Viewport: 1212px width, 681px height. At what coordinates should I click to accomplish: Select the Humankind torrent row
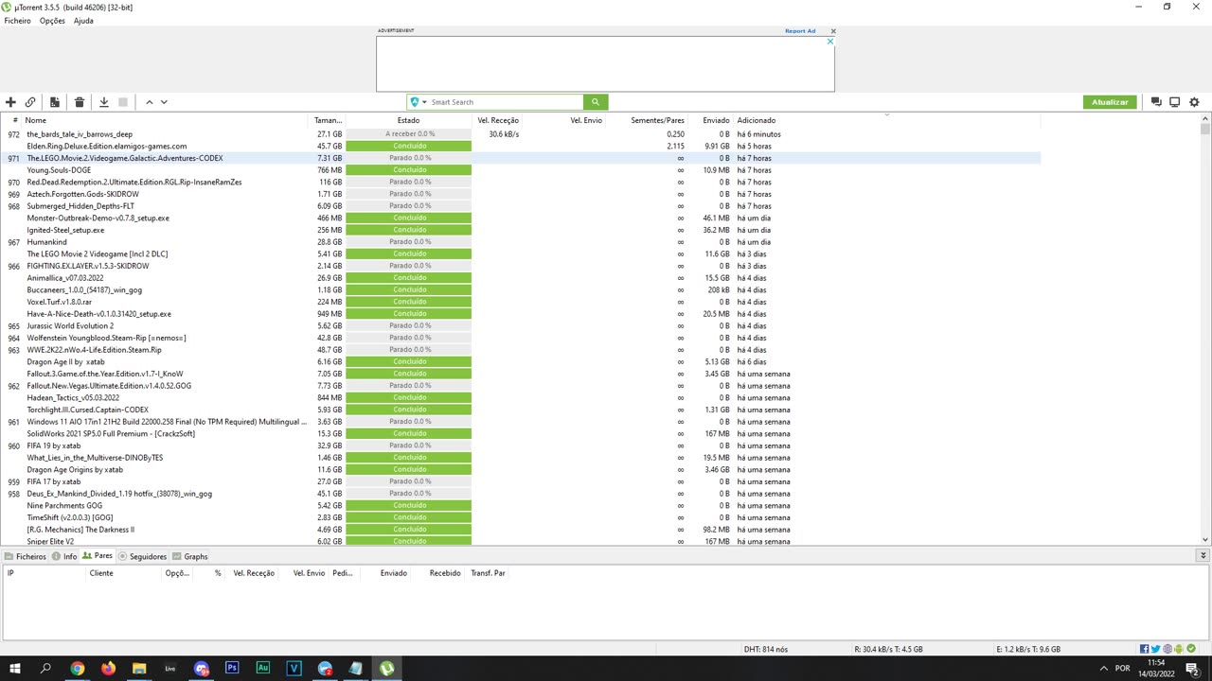coord(521,242)
